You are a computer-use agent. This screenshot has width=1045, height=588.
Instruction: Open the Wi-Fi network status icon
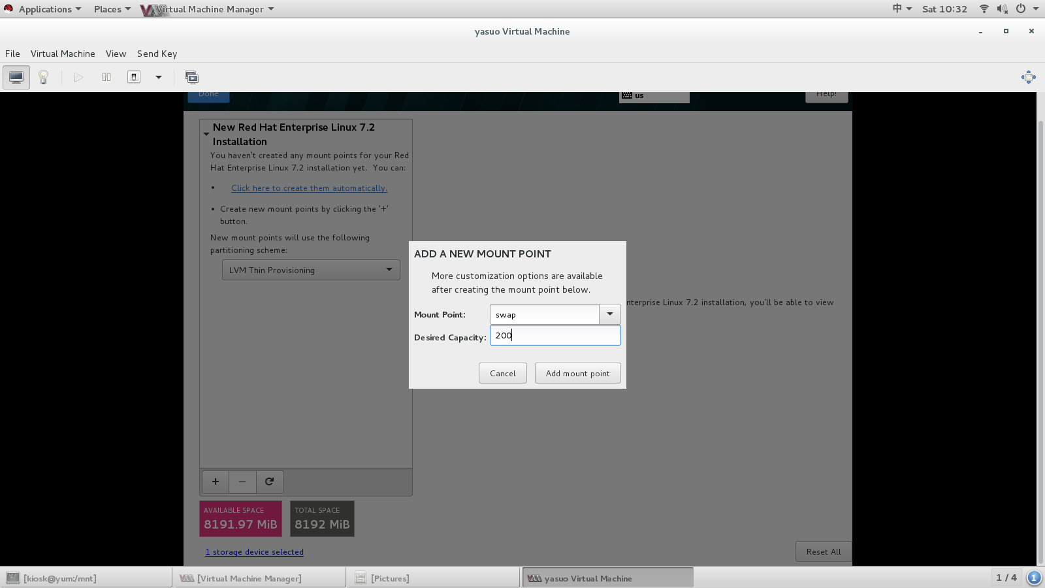coord(984,8)
